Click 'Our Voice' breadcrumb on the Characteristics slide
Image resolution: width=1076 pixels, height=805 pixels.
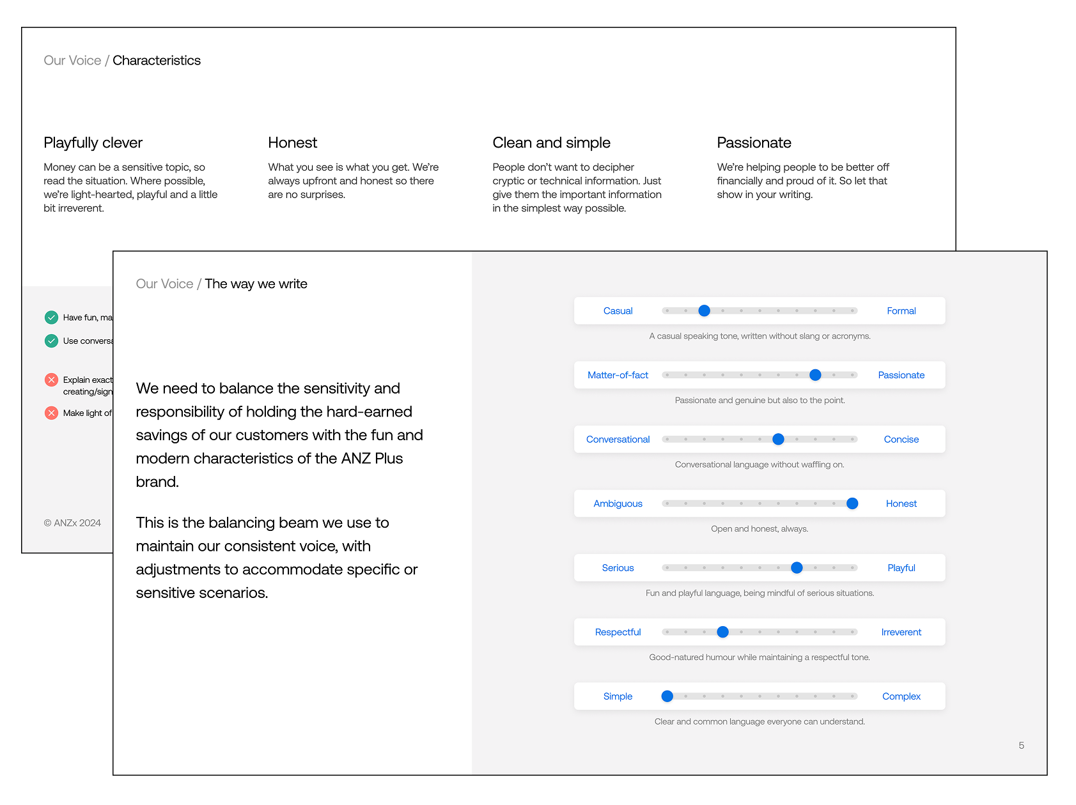[x=72, y=60]
